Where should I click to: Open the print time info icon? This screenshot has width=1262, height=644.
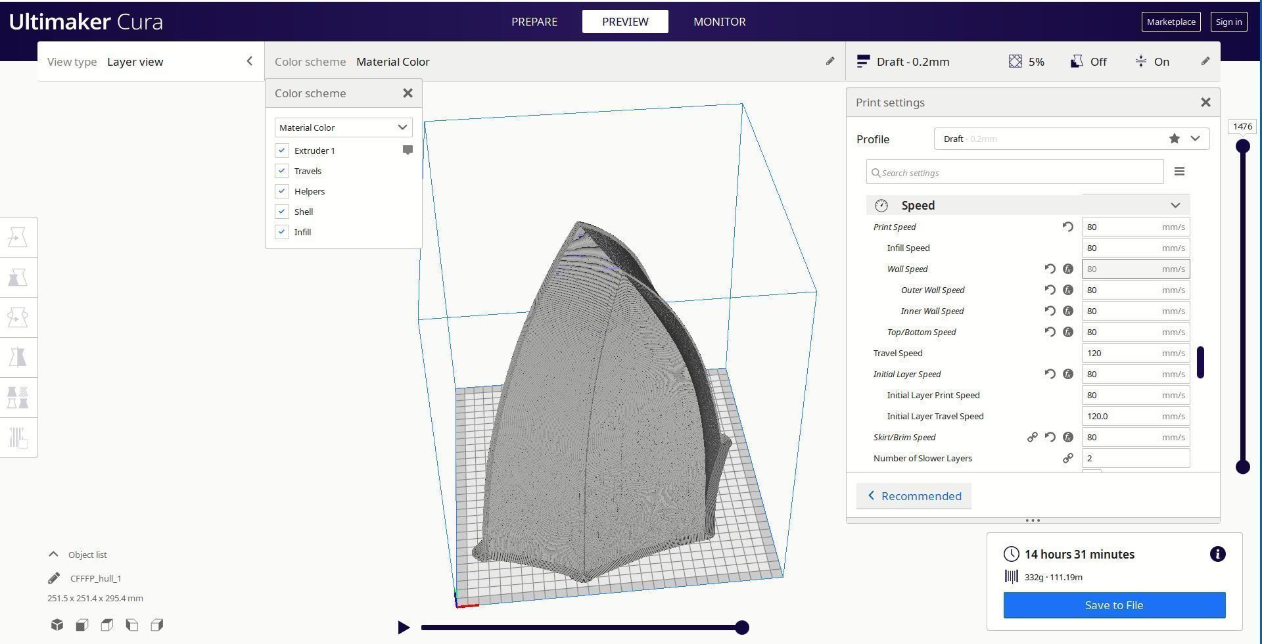(x=1218, y=554)
